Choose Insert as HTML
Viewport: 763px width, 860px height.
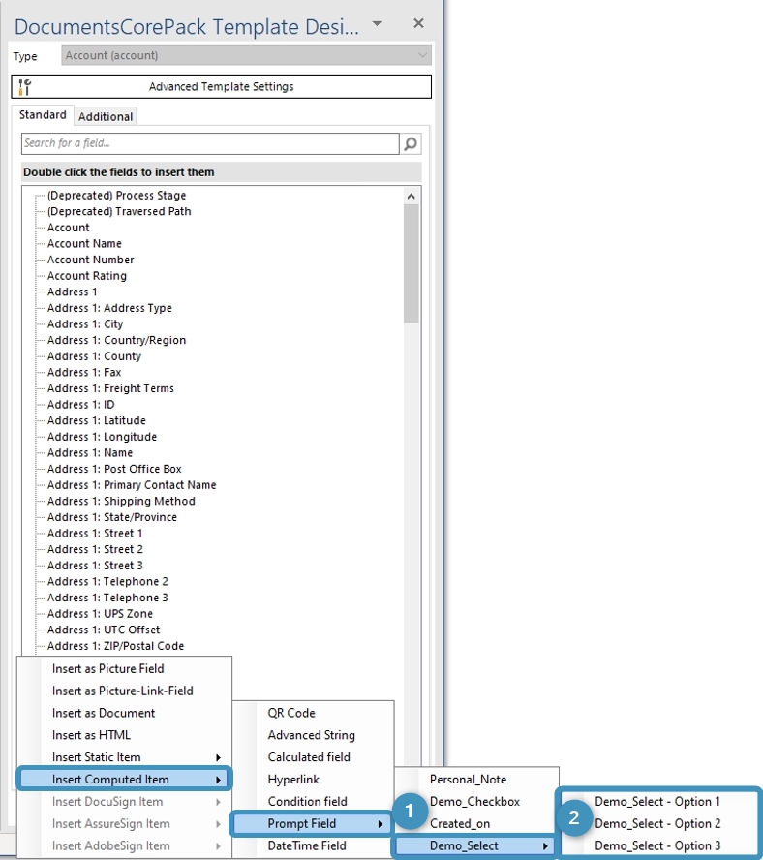pos(125,735)
